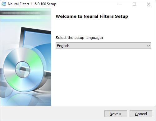This screenshot has height=121, width=156.
Task: Select the English text in the language field
Action: pyautogui.click(x=63, y=46)
